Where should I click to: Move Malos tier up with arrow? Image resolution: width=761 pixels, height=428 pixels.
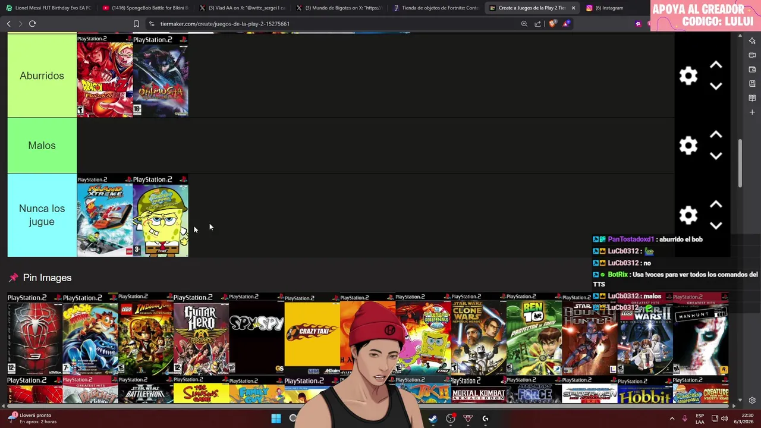716,135
